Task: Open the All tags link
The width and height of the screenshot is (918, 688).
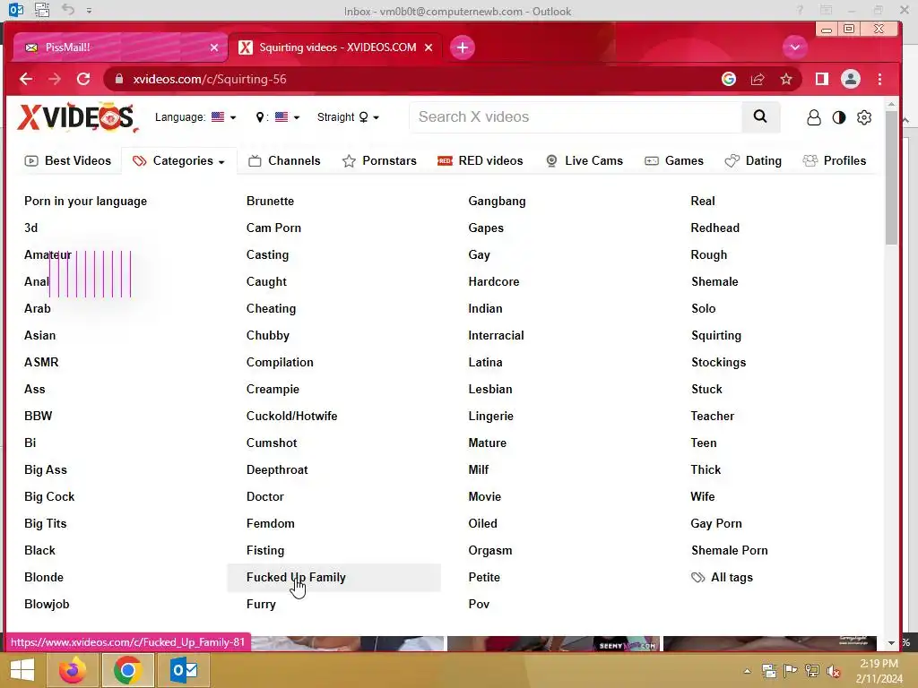Action: 722,578
